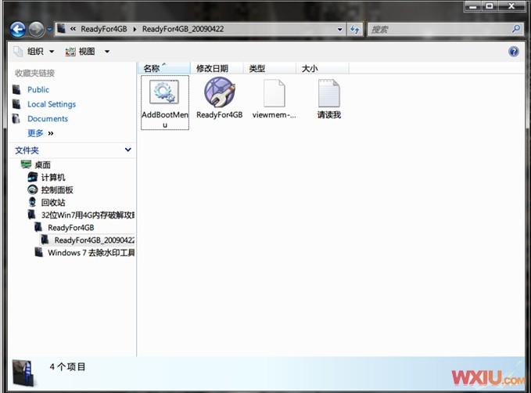This screenshot has width=531, height=393.
Task: Select 控制面板 in the folder tree
Action: (x=57, y=190)
